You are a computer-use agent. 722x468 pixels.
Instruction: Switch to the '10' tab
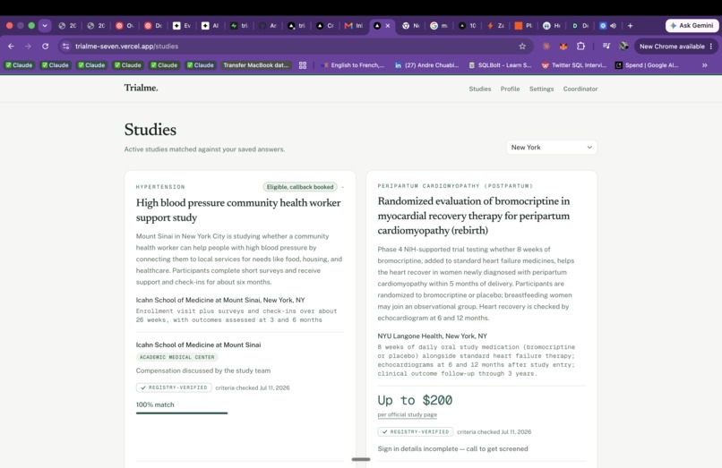[x=468, y=26]
